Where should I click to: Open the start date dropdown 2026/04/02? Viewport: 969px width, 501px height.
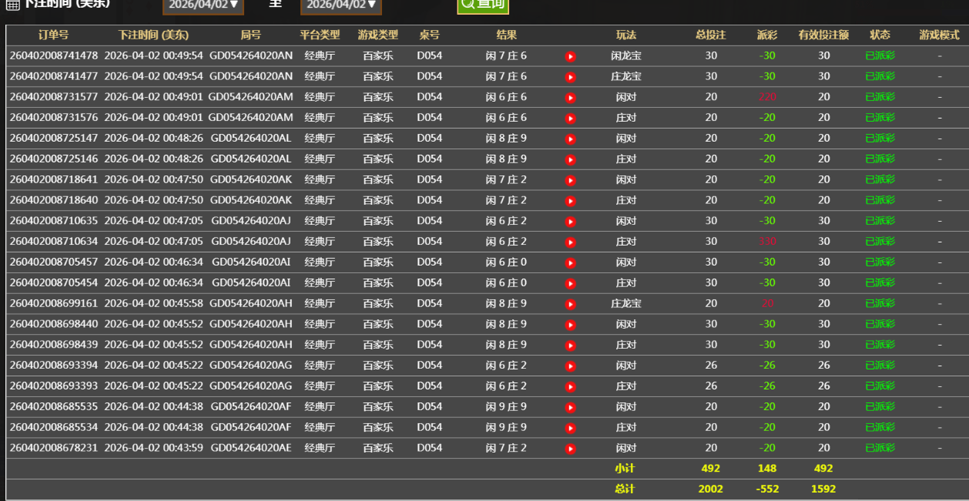tap(203, 5)
